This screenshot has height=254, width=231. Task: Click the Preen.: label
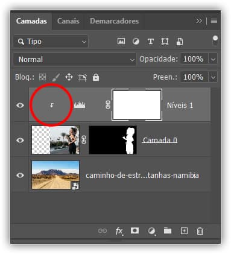(165, 77)
